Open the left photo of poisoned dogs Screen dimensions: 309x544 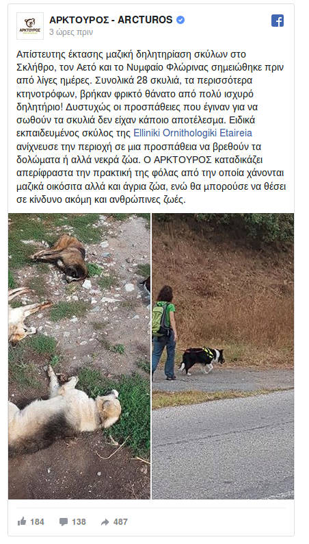tap(79, 356)
